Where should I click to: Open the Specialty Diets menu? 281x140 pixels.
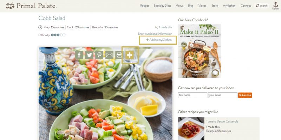[x=162, y=6]
